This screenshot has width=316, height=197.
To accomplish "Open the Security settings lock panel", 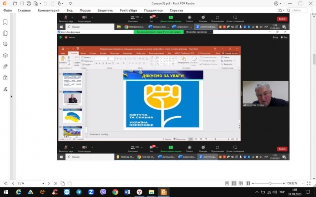I will tap(6, 78).
